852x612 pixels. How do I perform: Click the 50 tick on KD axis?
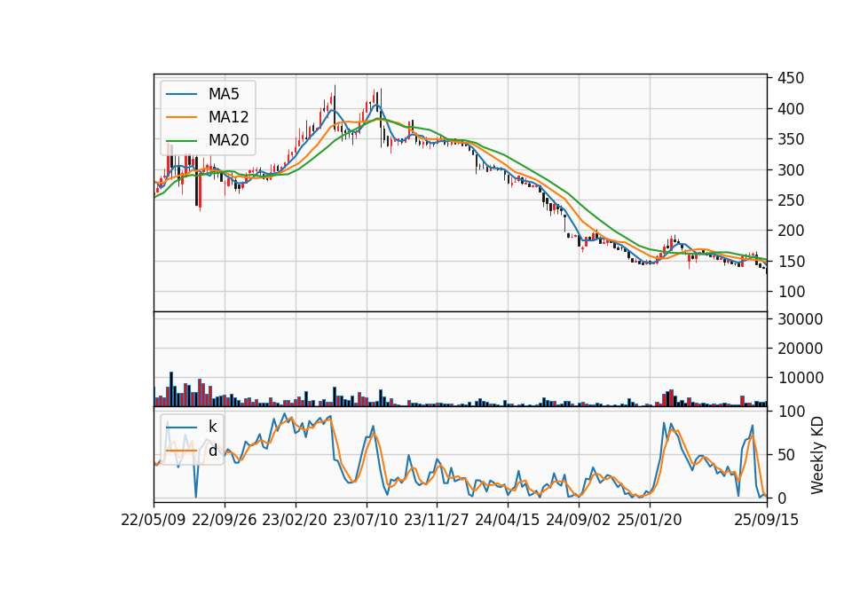coord(786,455)
